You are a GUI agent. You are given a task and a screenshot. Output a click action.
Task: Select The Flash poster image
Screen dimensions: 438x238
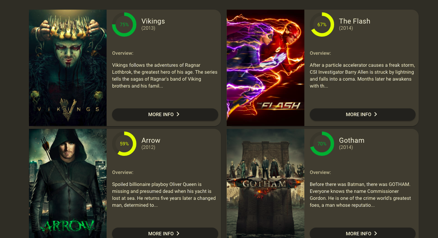coord(265,68)
